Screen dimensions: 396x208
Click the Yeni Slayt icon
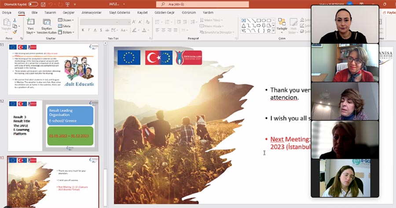coord(30,25)
